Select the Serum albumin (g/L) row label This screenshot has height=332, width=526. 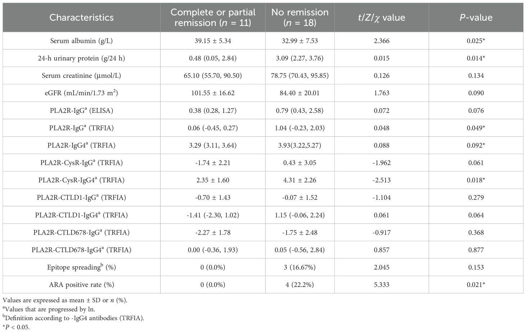pos(81,41)
